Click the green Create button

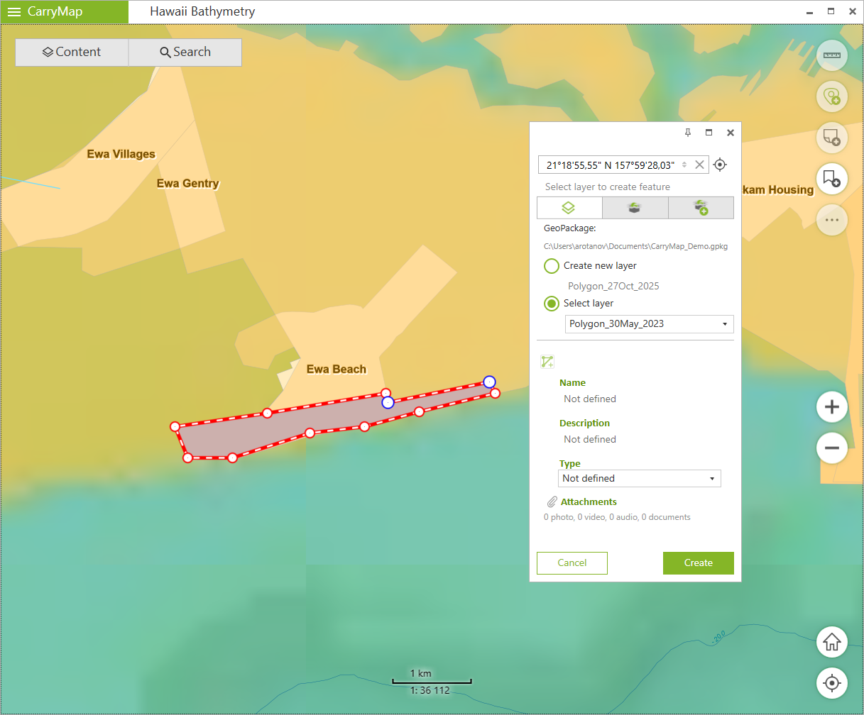point(698,563)
